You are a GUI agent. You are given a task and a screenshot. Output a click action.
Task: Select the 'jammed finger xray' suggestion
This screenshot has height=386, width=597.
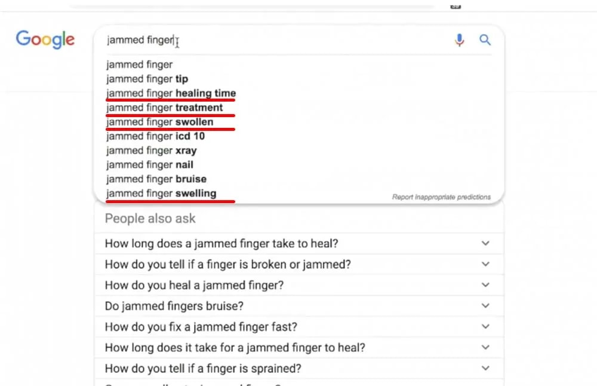pos(152,151)
